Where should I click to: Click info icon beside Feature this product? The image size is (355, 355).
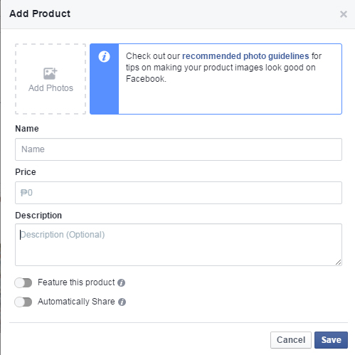(x=121, y=282)
